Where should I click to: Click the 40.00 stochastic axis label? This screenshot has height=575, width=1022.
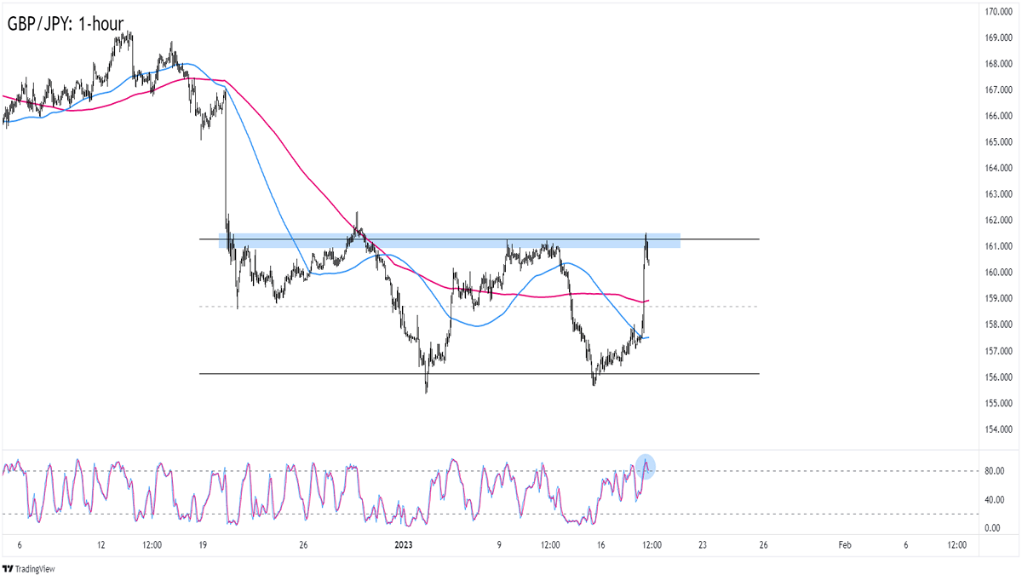point(996,500)
